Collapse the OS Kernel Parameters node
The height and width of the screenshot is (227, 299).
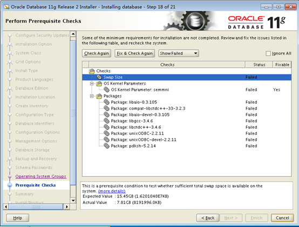pyautogui.click(x=92, y=84)
